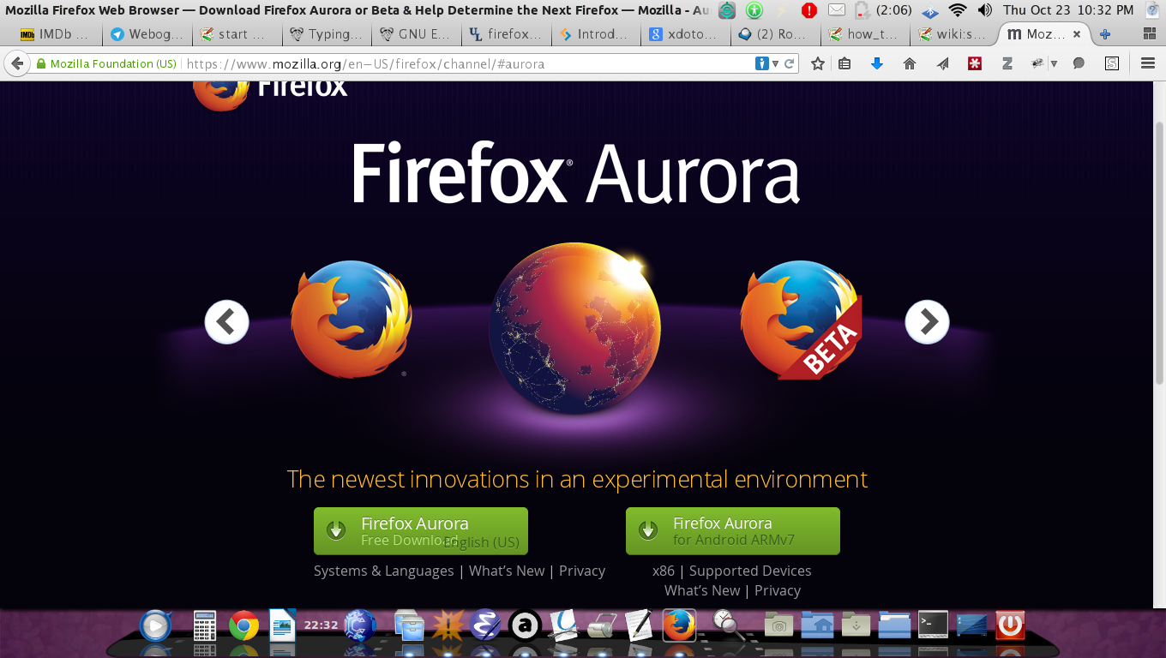Launch Emacs from the dock
This screenshot has height=658, width=1166.
click(x=485, y=625)
